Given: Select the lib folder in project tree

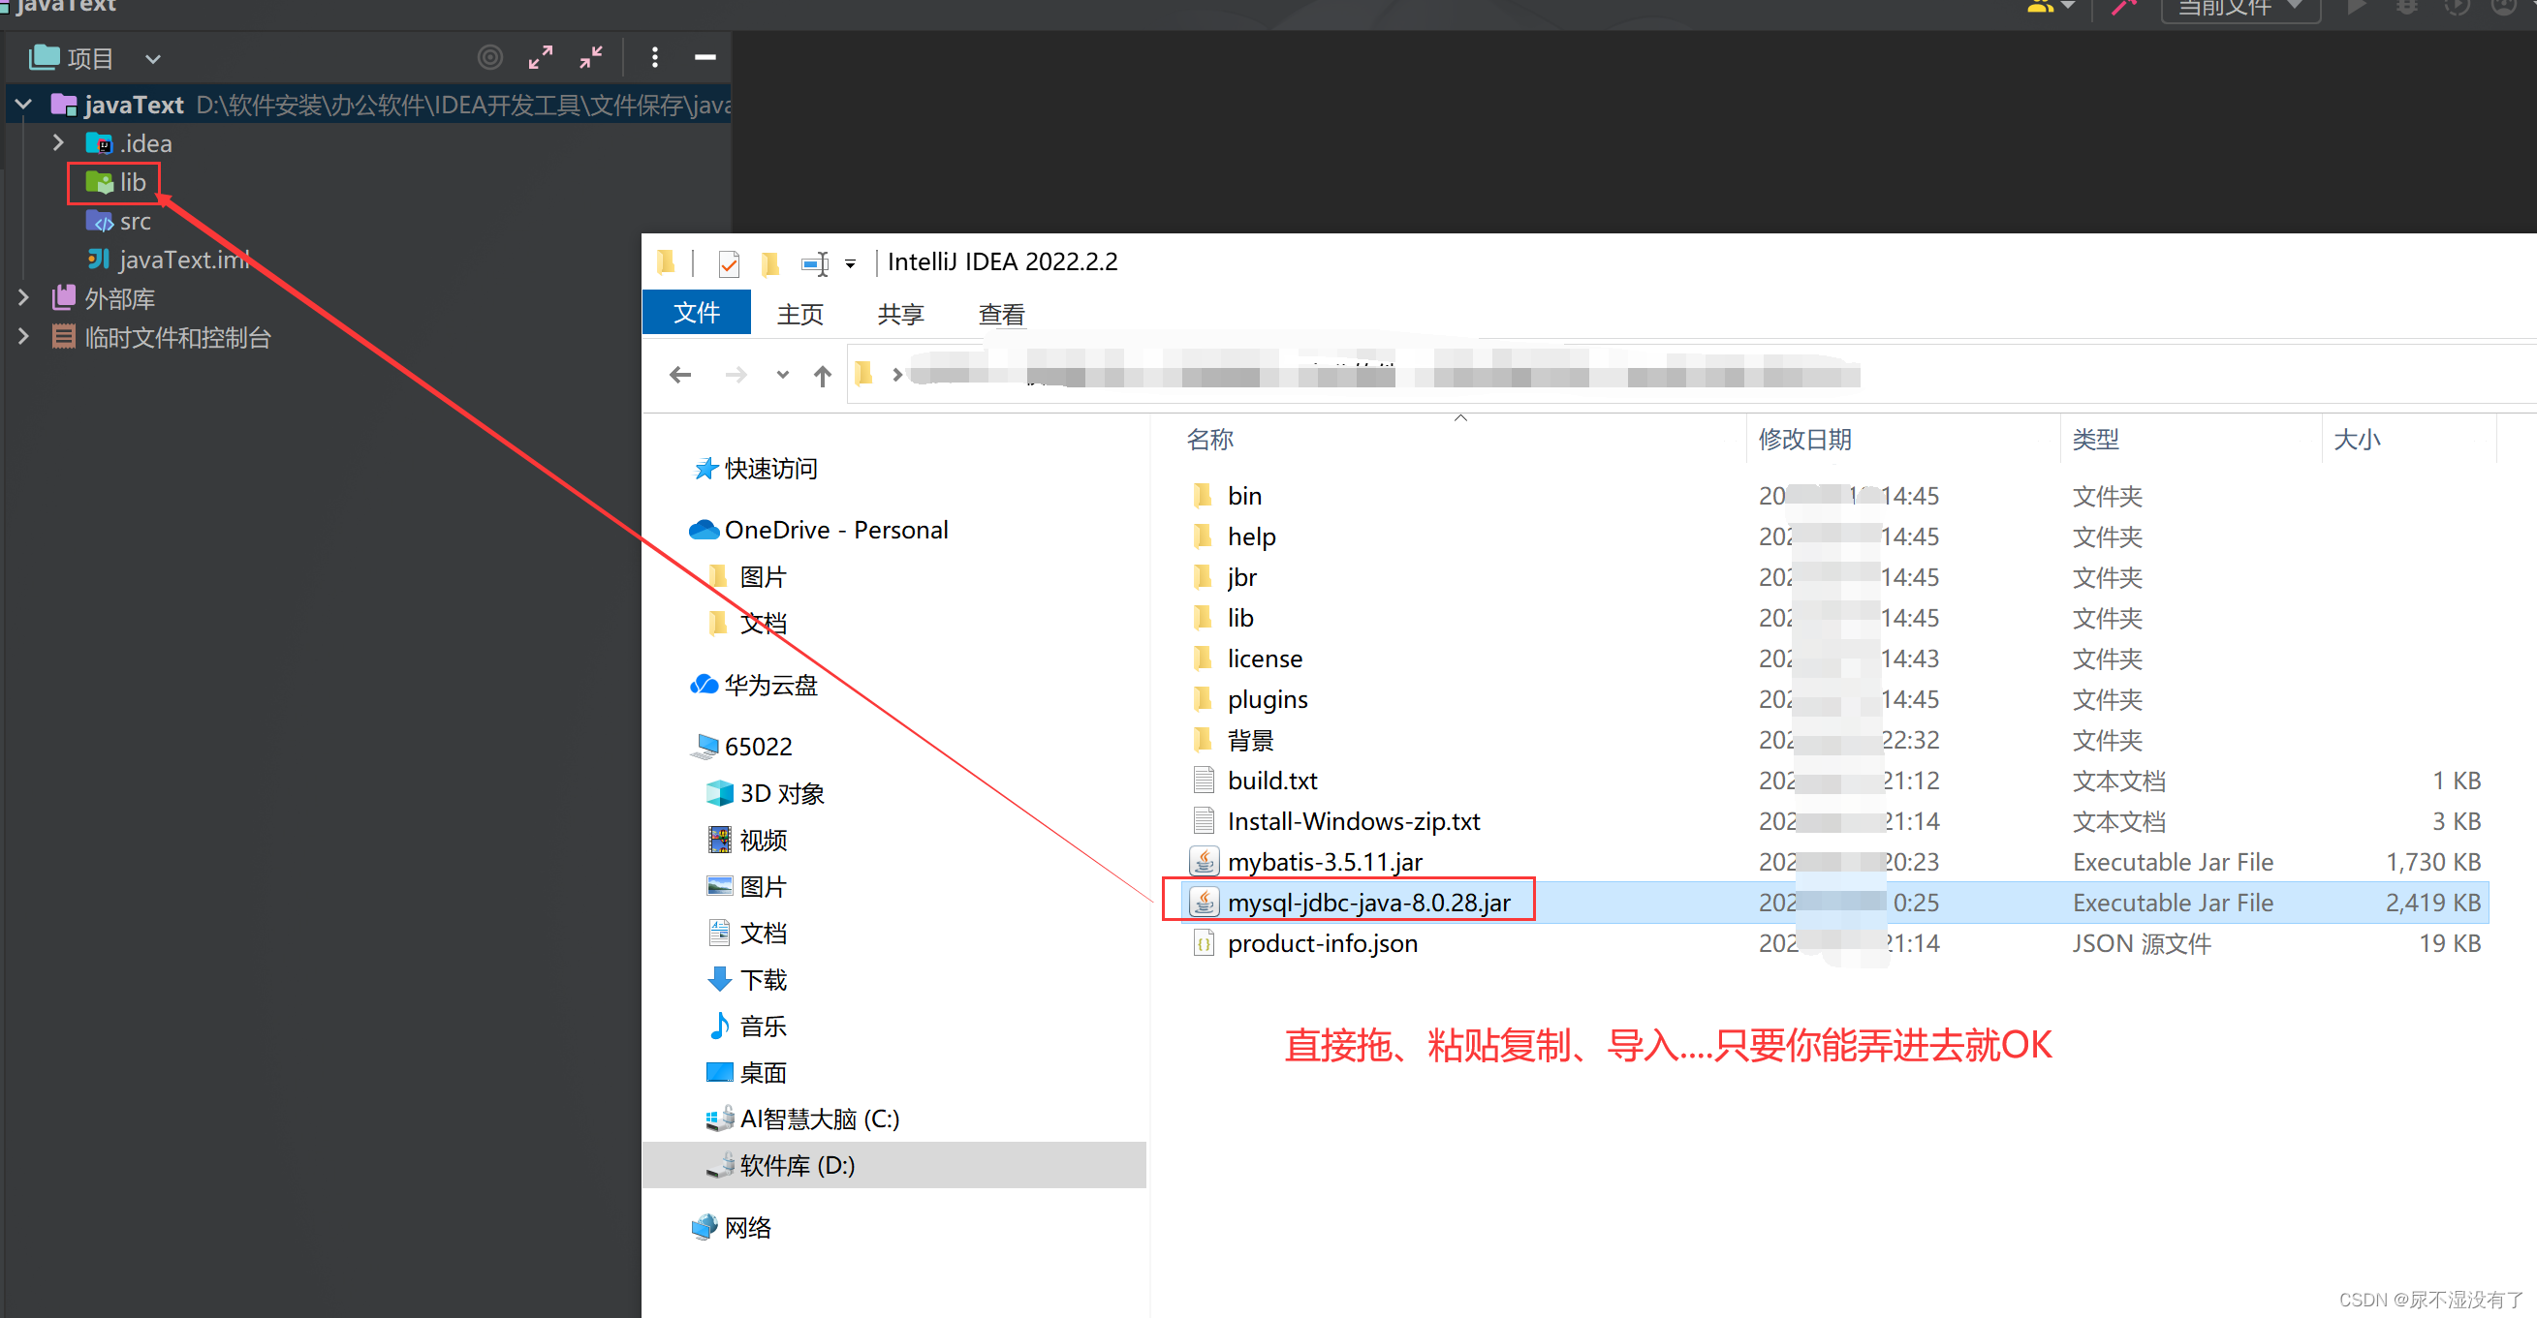Looking at the screenshot, I should click(132, 182).
